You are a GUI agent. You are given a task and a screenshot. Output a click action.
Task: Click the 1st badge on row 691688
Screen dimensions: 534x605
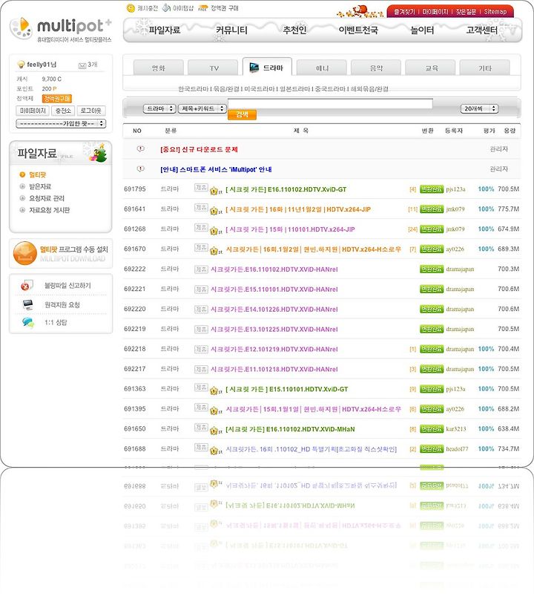point(216,450)
